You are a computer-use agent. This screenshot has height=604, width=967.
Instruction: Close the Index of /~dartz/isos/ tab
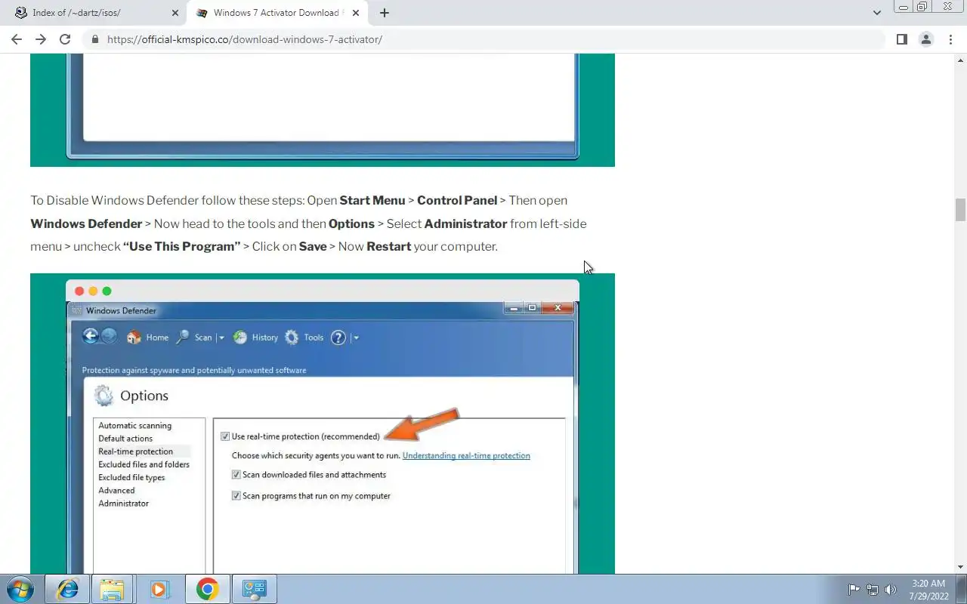point(175,13)
